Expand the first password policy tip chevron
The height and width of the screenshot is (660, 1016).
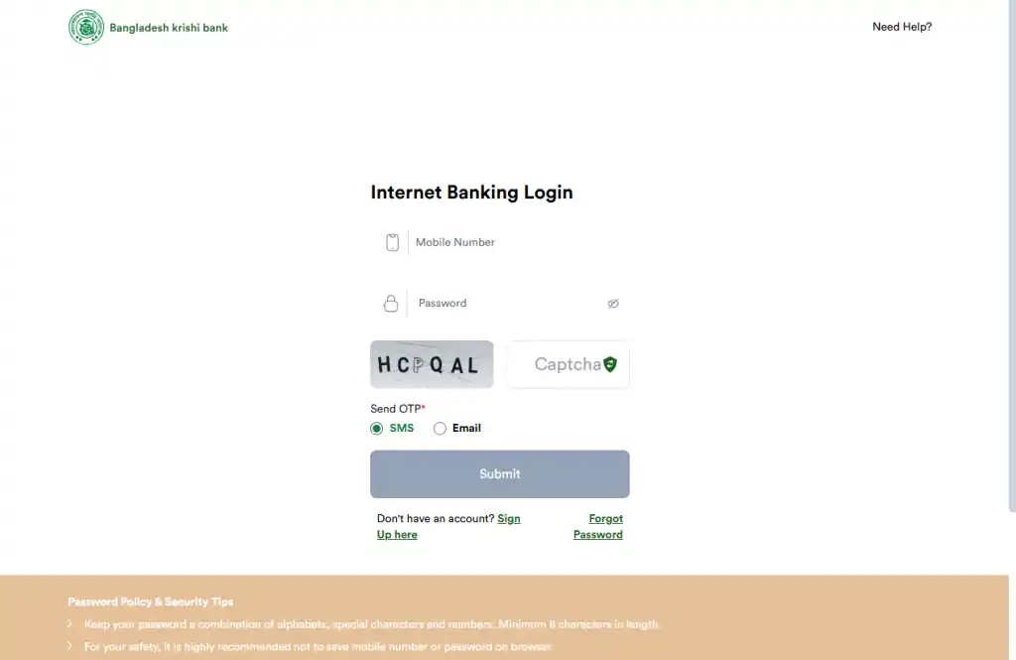[x=69, y=624]
